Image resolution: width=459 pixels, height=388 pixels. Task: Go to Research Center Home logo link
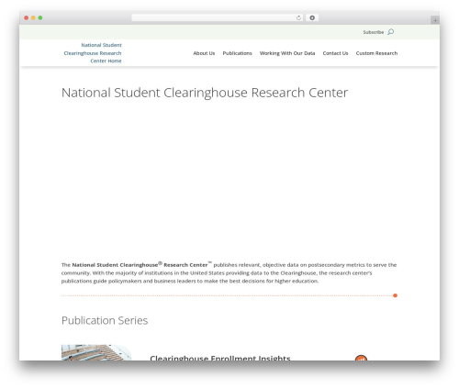click(x=93, y=53)
